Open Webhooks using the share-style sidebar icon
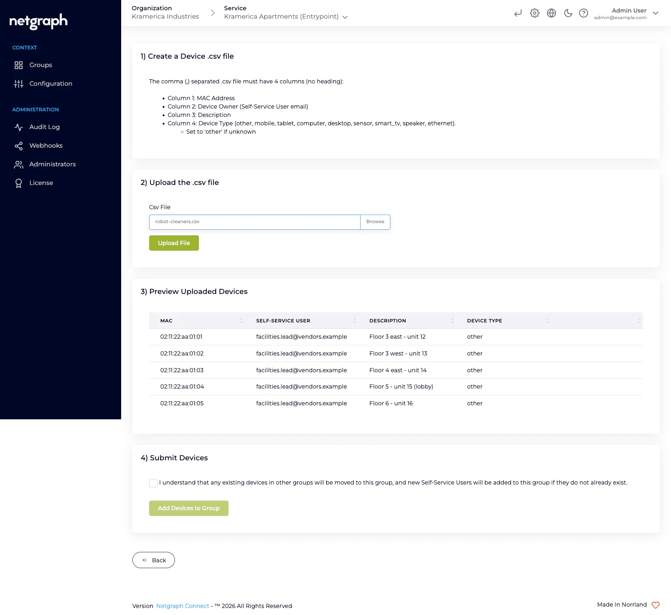Viewport: 671px width, 615px height. tap(19, 145)
